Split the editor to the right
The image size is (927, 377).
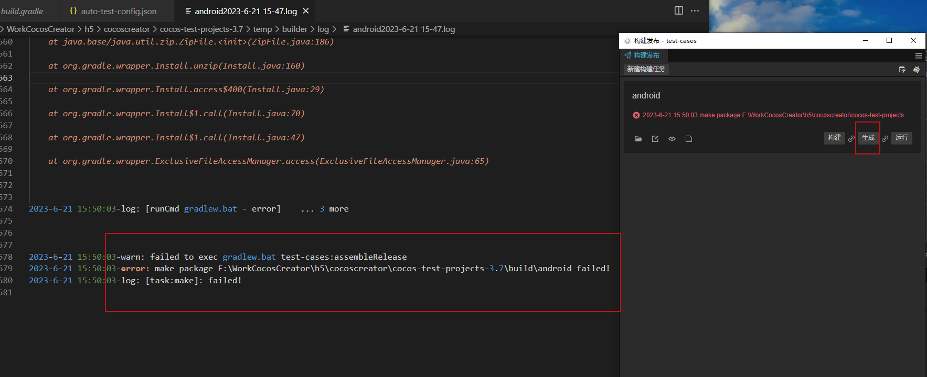(679, 11)
